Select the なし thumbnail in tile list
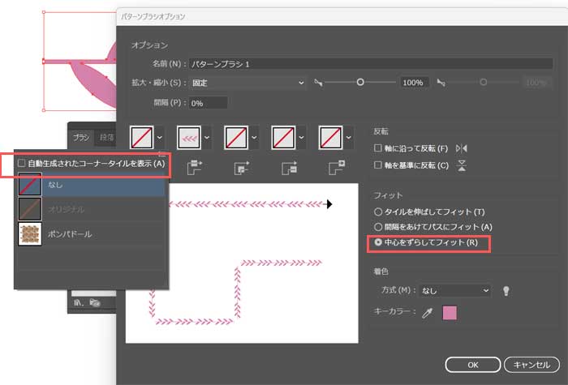This screenshot has height=385, width=568. coord(30,184)
